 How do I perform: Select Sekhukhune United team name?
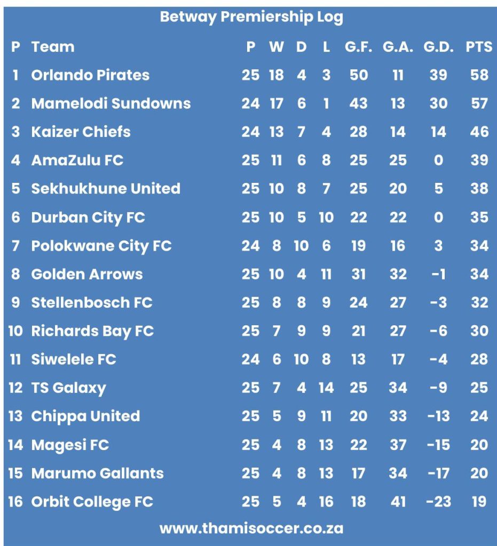106,188
